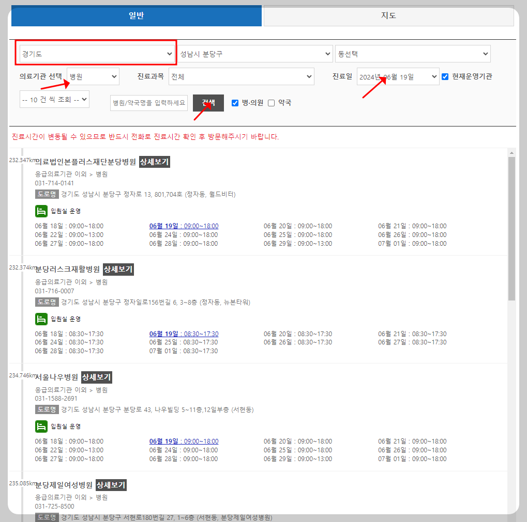This screenshot has height=522, width=527.
Task: Toggle the 현재운영기관 checkbox
Action: [x=445, y=76]
